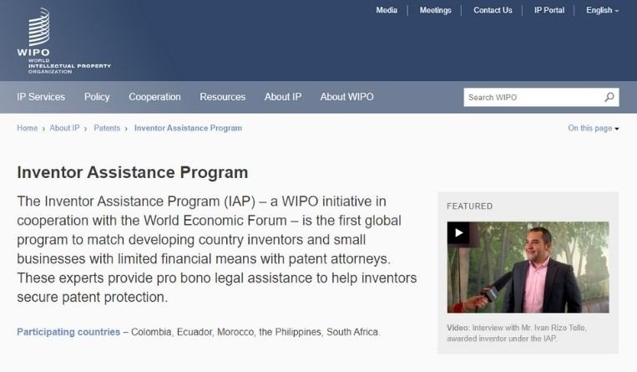637x372 pixels.
Task: Open the Resources menu
Action: coord(223,97)
